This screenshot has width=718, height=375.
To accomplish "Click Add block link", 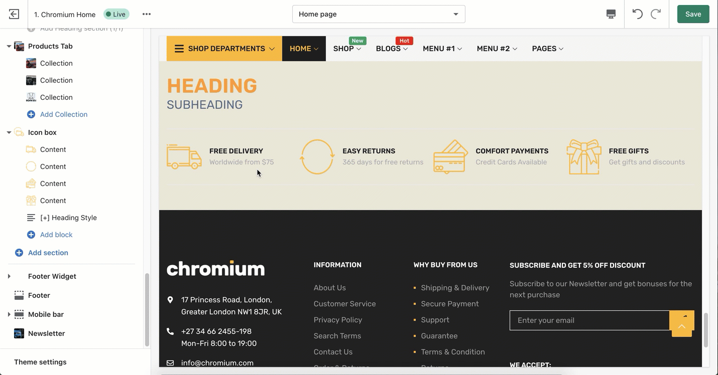I will pos(56,235).
